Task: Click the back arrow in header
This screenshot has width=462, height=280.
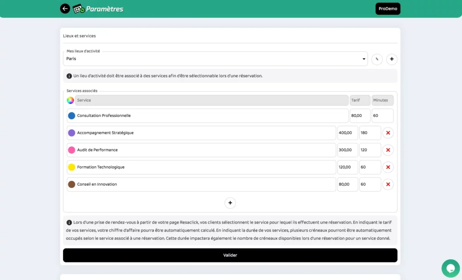Action: 65,9
